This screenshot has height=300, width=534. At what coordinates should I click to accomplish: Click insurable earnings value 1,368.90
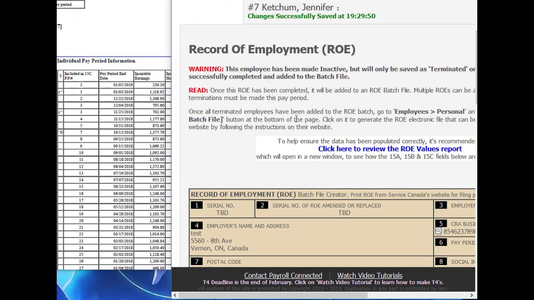pyautogui.click(x=157, y=99)
